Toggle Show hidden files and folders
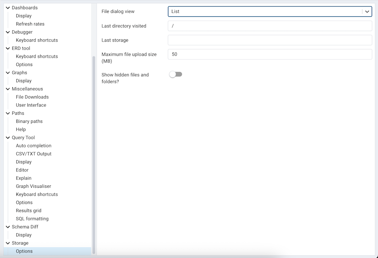 (x=175, y=74)
